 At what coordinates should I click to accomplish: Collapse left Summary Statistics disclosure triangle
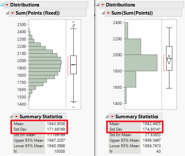pyautogui.click(x=11, y=117)
